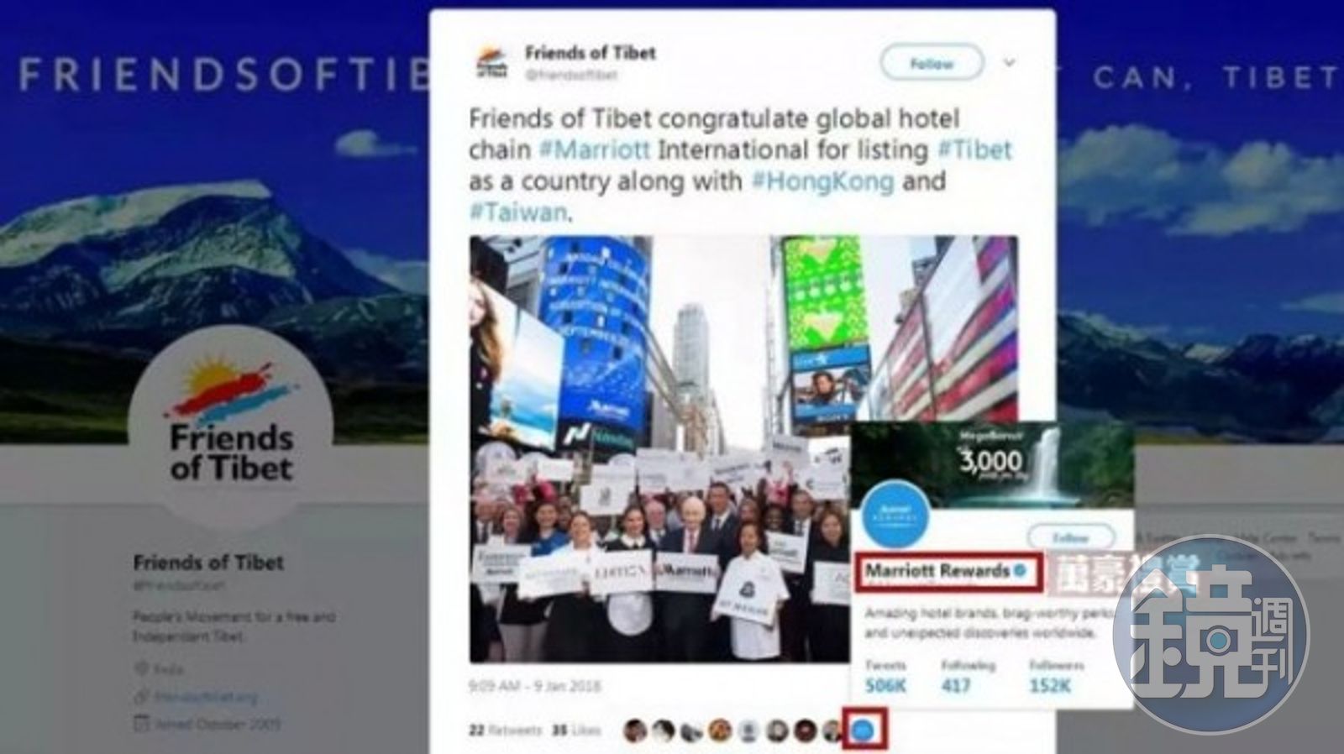Click the Marriott Rewards profile name
Screen dimensions: 1344x754
click(x=937, y=571)
